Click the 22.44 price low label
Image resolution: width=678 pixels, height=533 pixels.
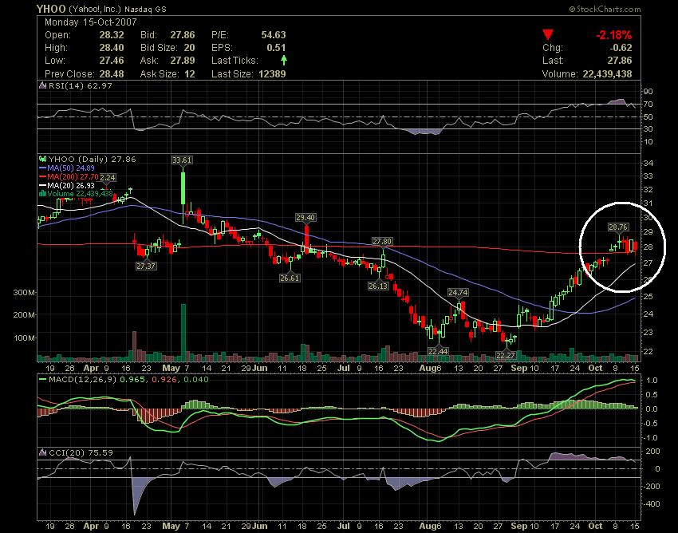point(438,351)
